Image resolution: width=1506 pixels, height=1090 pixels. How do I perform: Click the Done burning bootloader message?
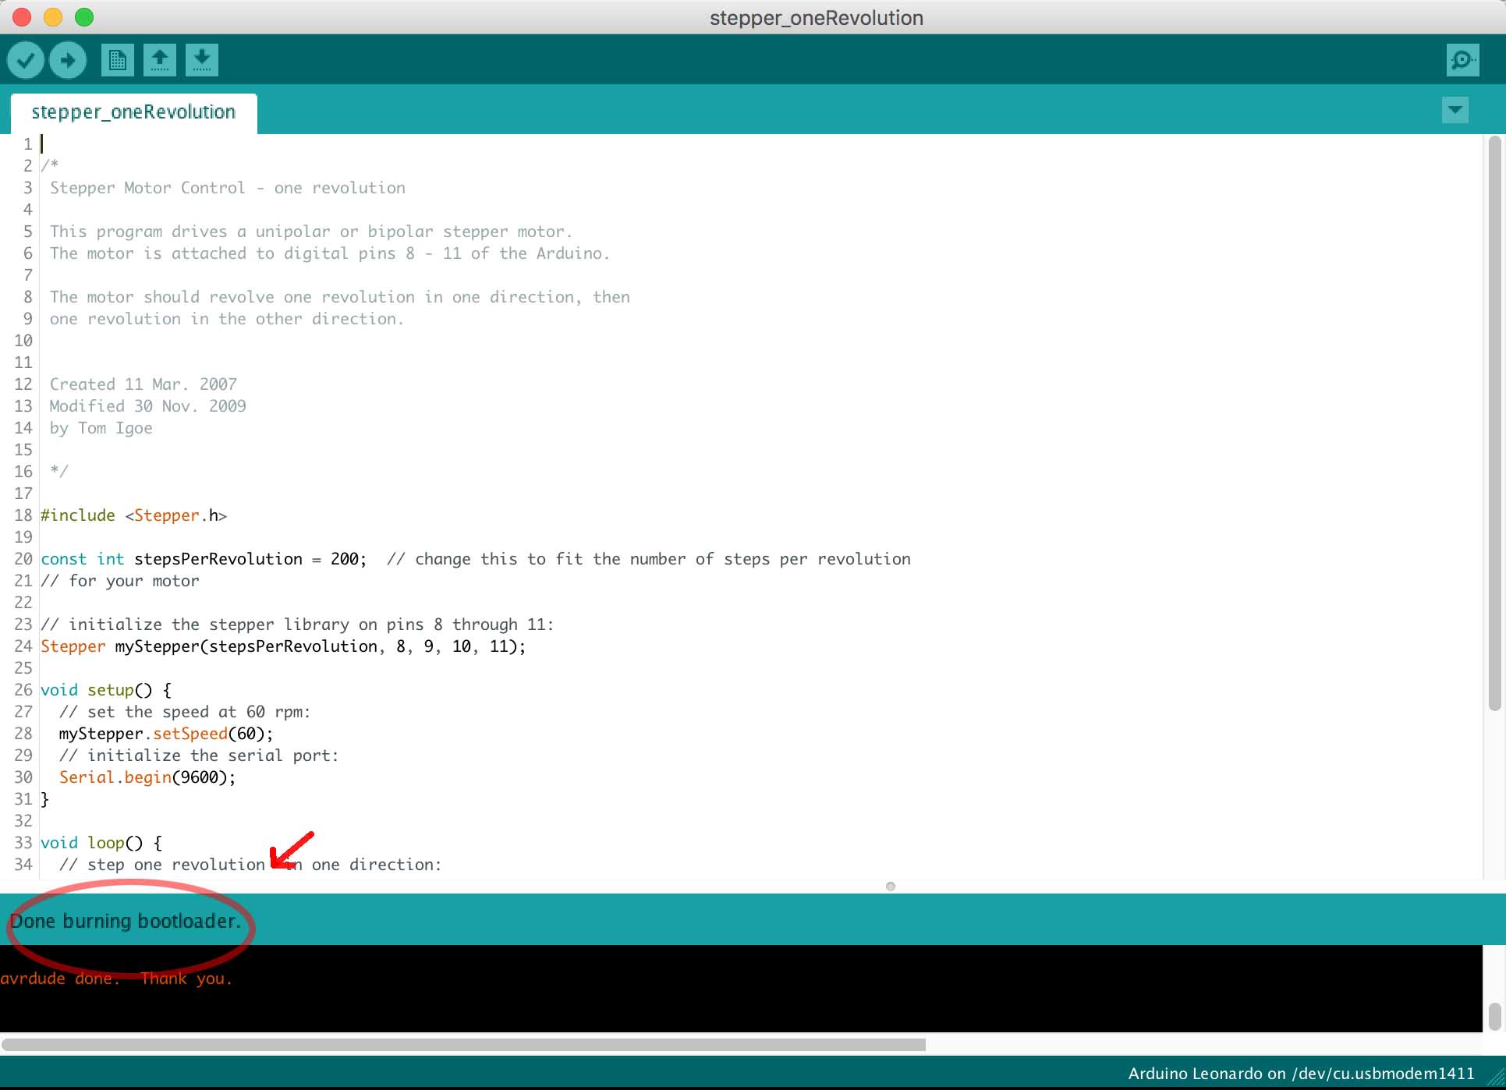125,921
